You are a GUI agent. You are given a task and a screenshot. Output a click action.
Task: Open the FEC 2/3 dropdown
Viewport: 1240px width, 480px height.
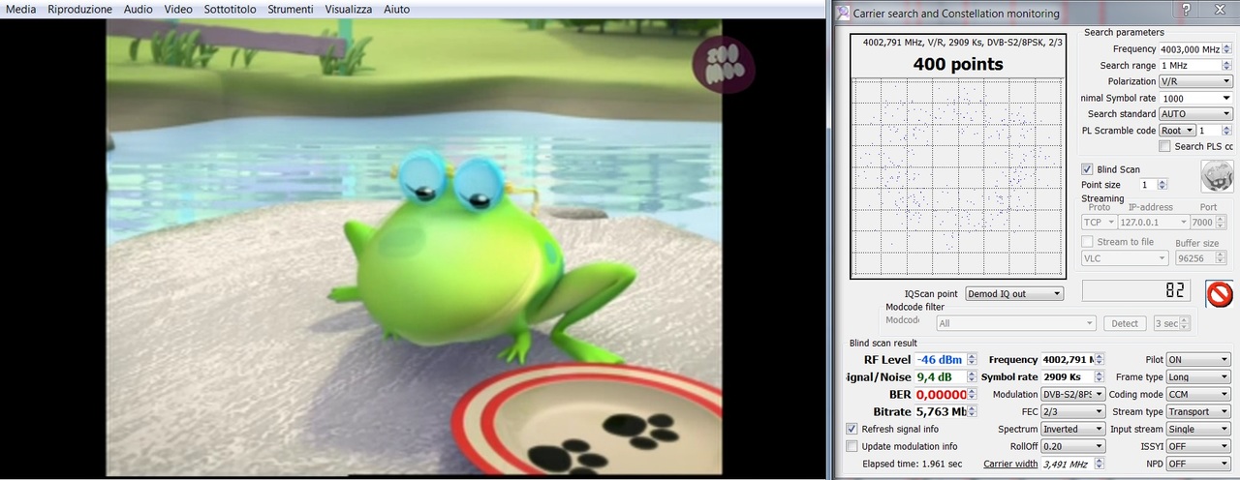(1072, 411)
